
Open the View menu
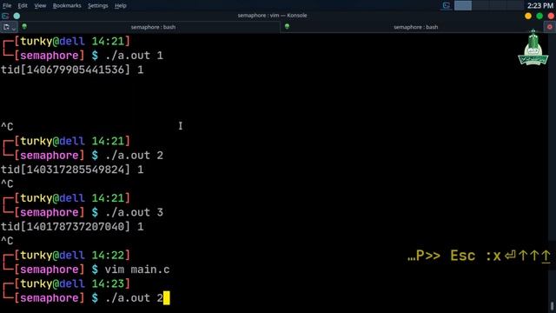40,6
